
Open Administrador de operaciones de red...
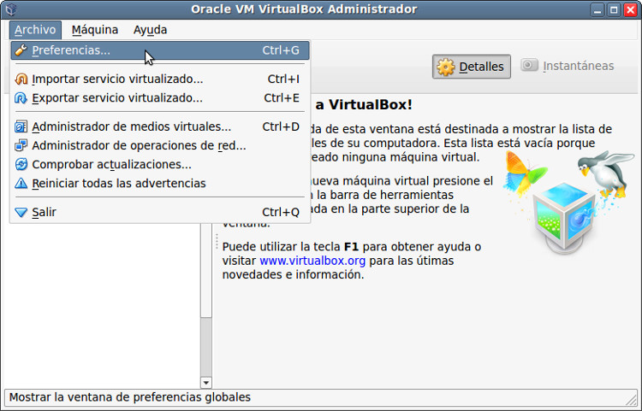click(160, 145)
